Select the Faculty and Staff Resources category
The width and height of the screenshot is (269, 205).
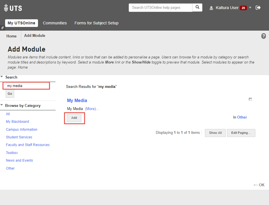pyautogui.click(x=28, y=145)
